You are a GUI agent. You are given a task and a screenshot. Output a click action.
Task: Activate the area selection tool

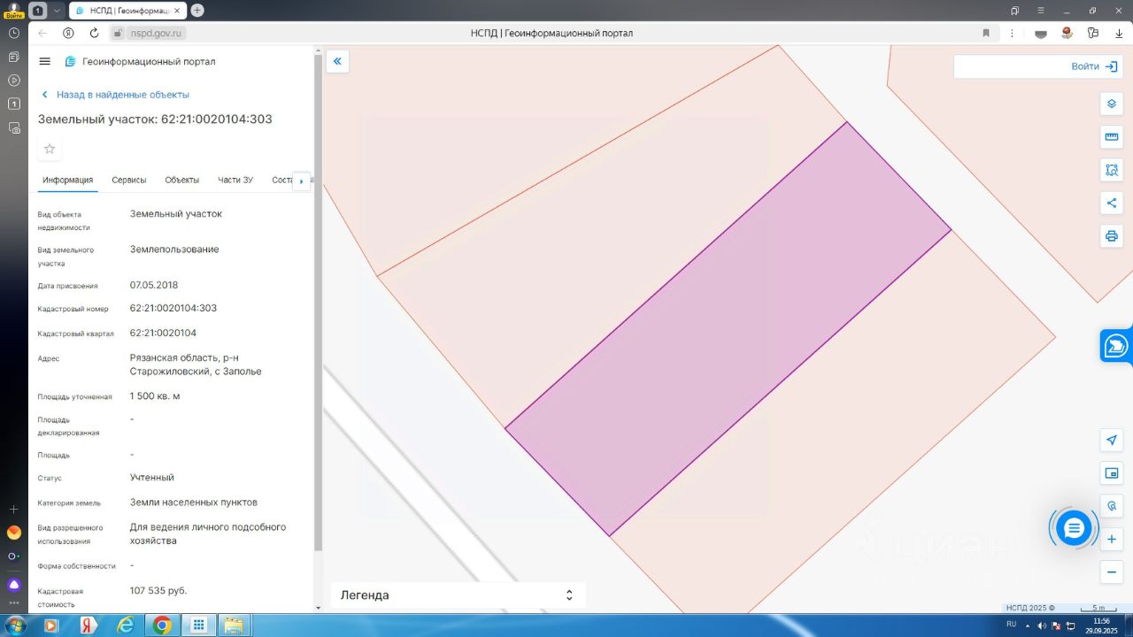[1112, 170]
